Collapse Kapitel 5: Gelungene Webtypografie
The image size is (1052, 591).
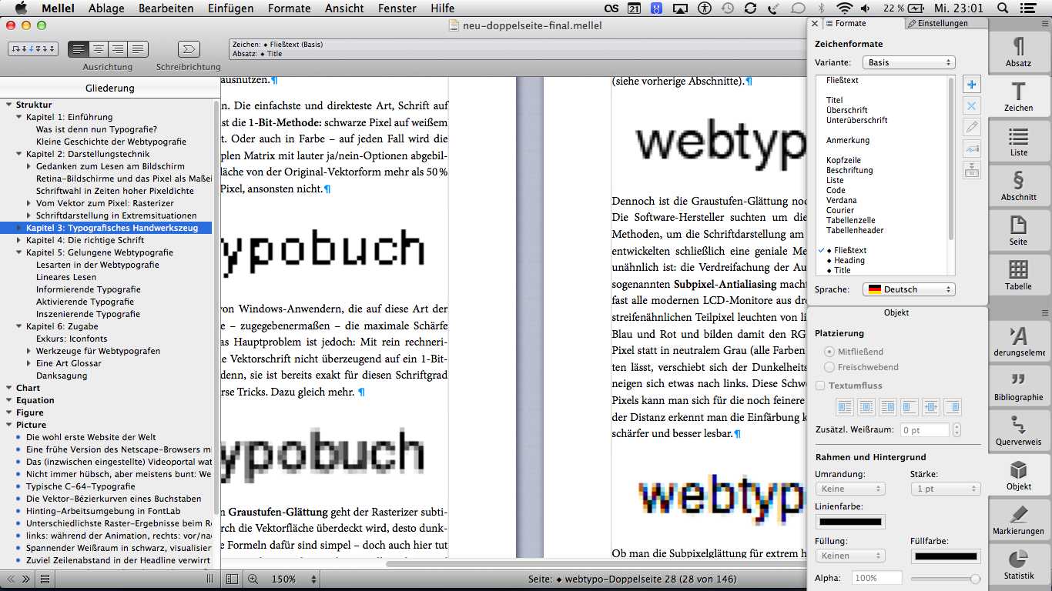click(x=19, y=252)
